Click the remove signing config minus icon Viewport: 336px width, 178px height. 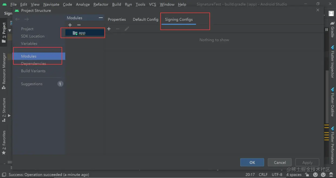pos(118,29)
